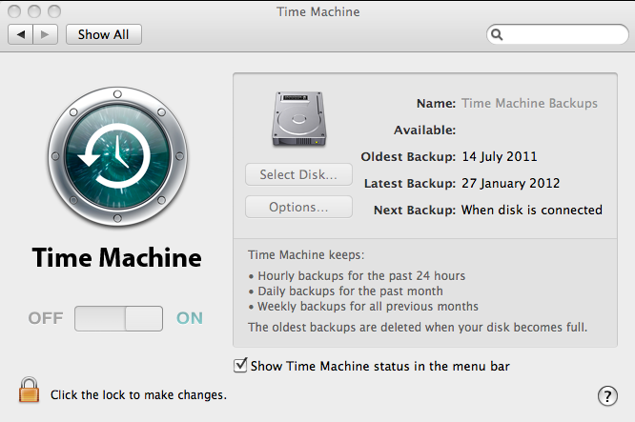Uncheck Show Time Machine status in menu bar
The image size is (635, 422).
[240, 365]
